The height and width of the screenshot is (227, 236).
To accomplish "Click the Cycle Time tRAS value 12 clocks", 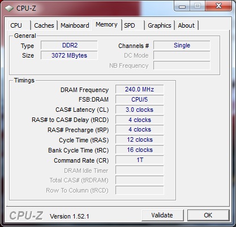I will click(x=140, y=140).
